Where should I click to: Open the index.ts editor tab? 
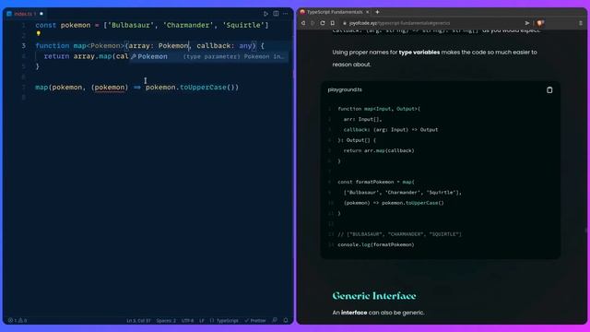click(x=25, y=14)
